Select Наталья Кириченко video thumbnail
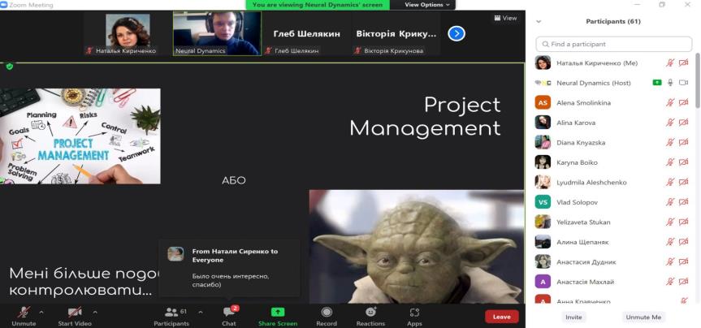 click(128, 34)
